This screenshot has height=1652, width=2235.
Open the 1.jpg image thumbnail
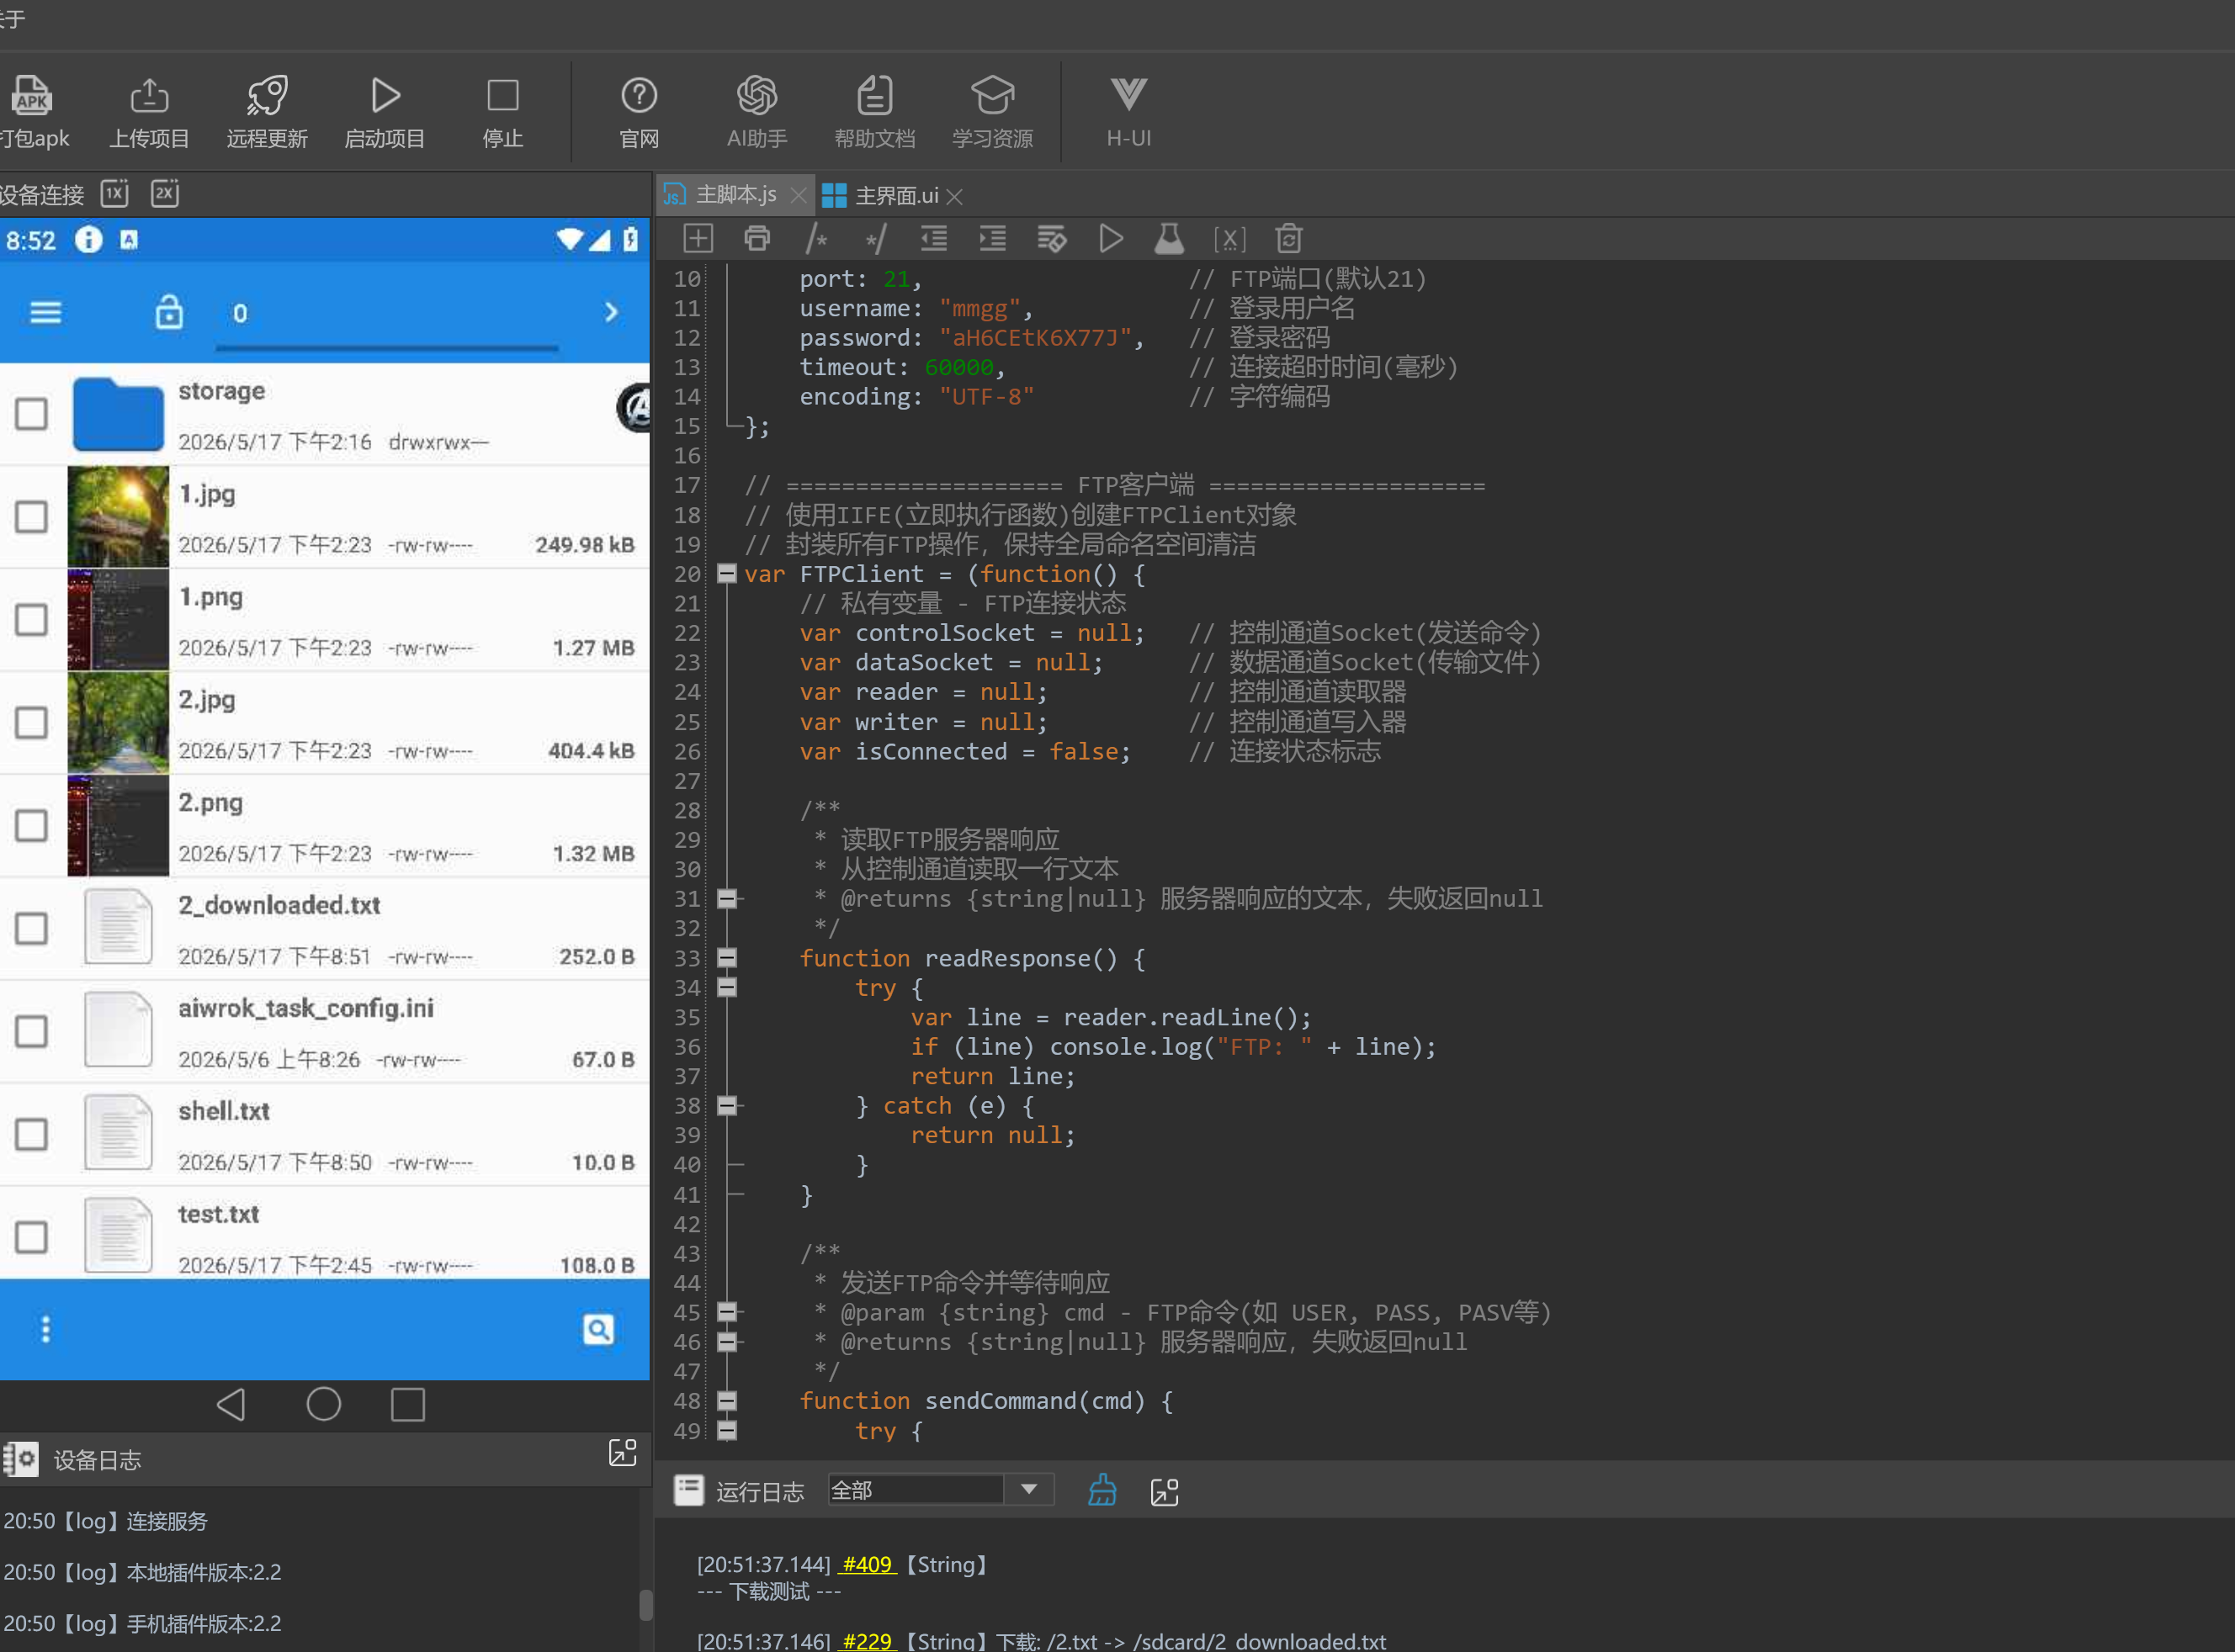point(118,517)
